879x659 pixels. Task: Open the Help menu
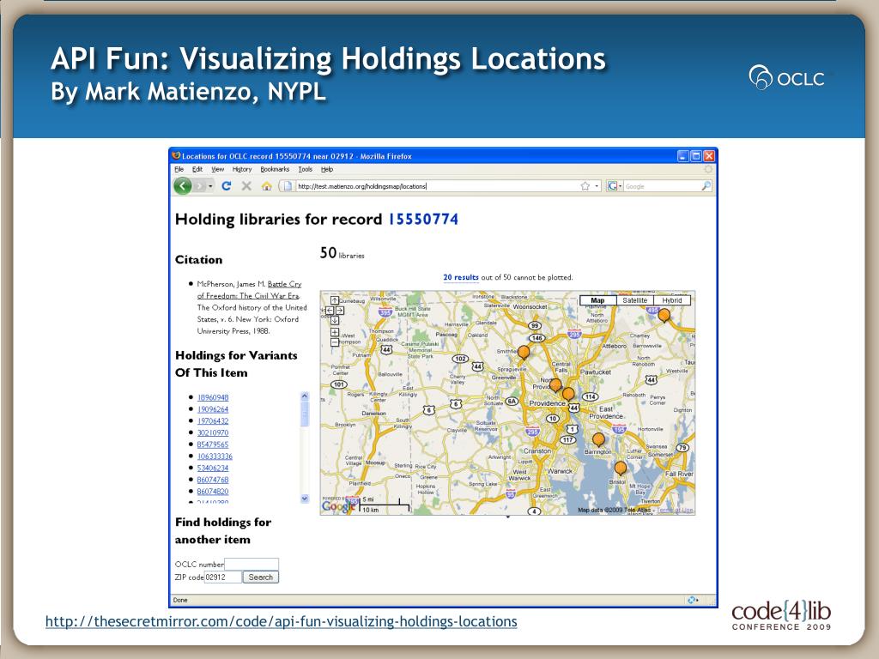[x=327, y=169]
